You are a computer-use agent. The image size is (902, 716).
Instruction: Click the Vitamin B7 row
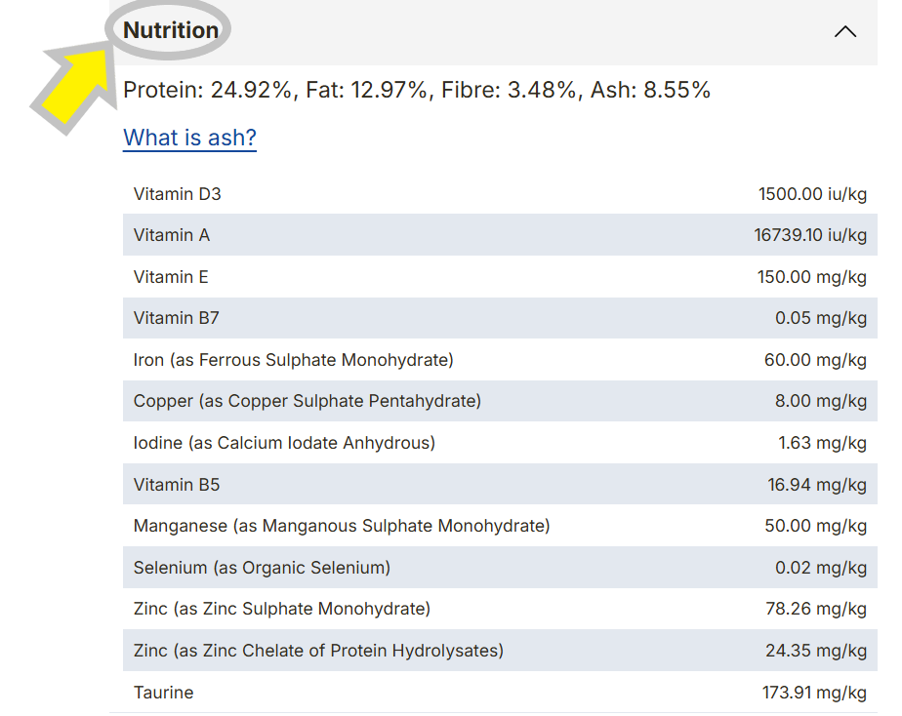[500, 318]
